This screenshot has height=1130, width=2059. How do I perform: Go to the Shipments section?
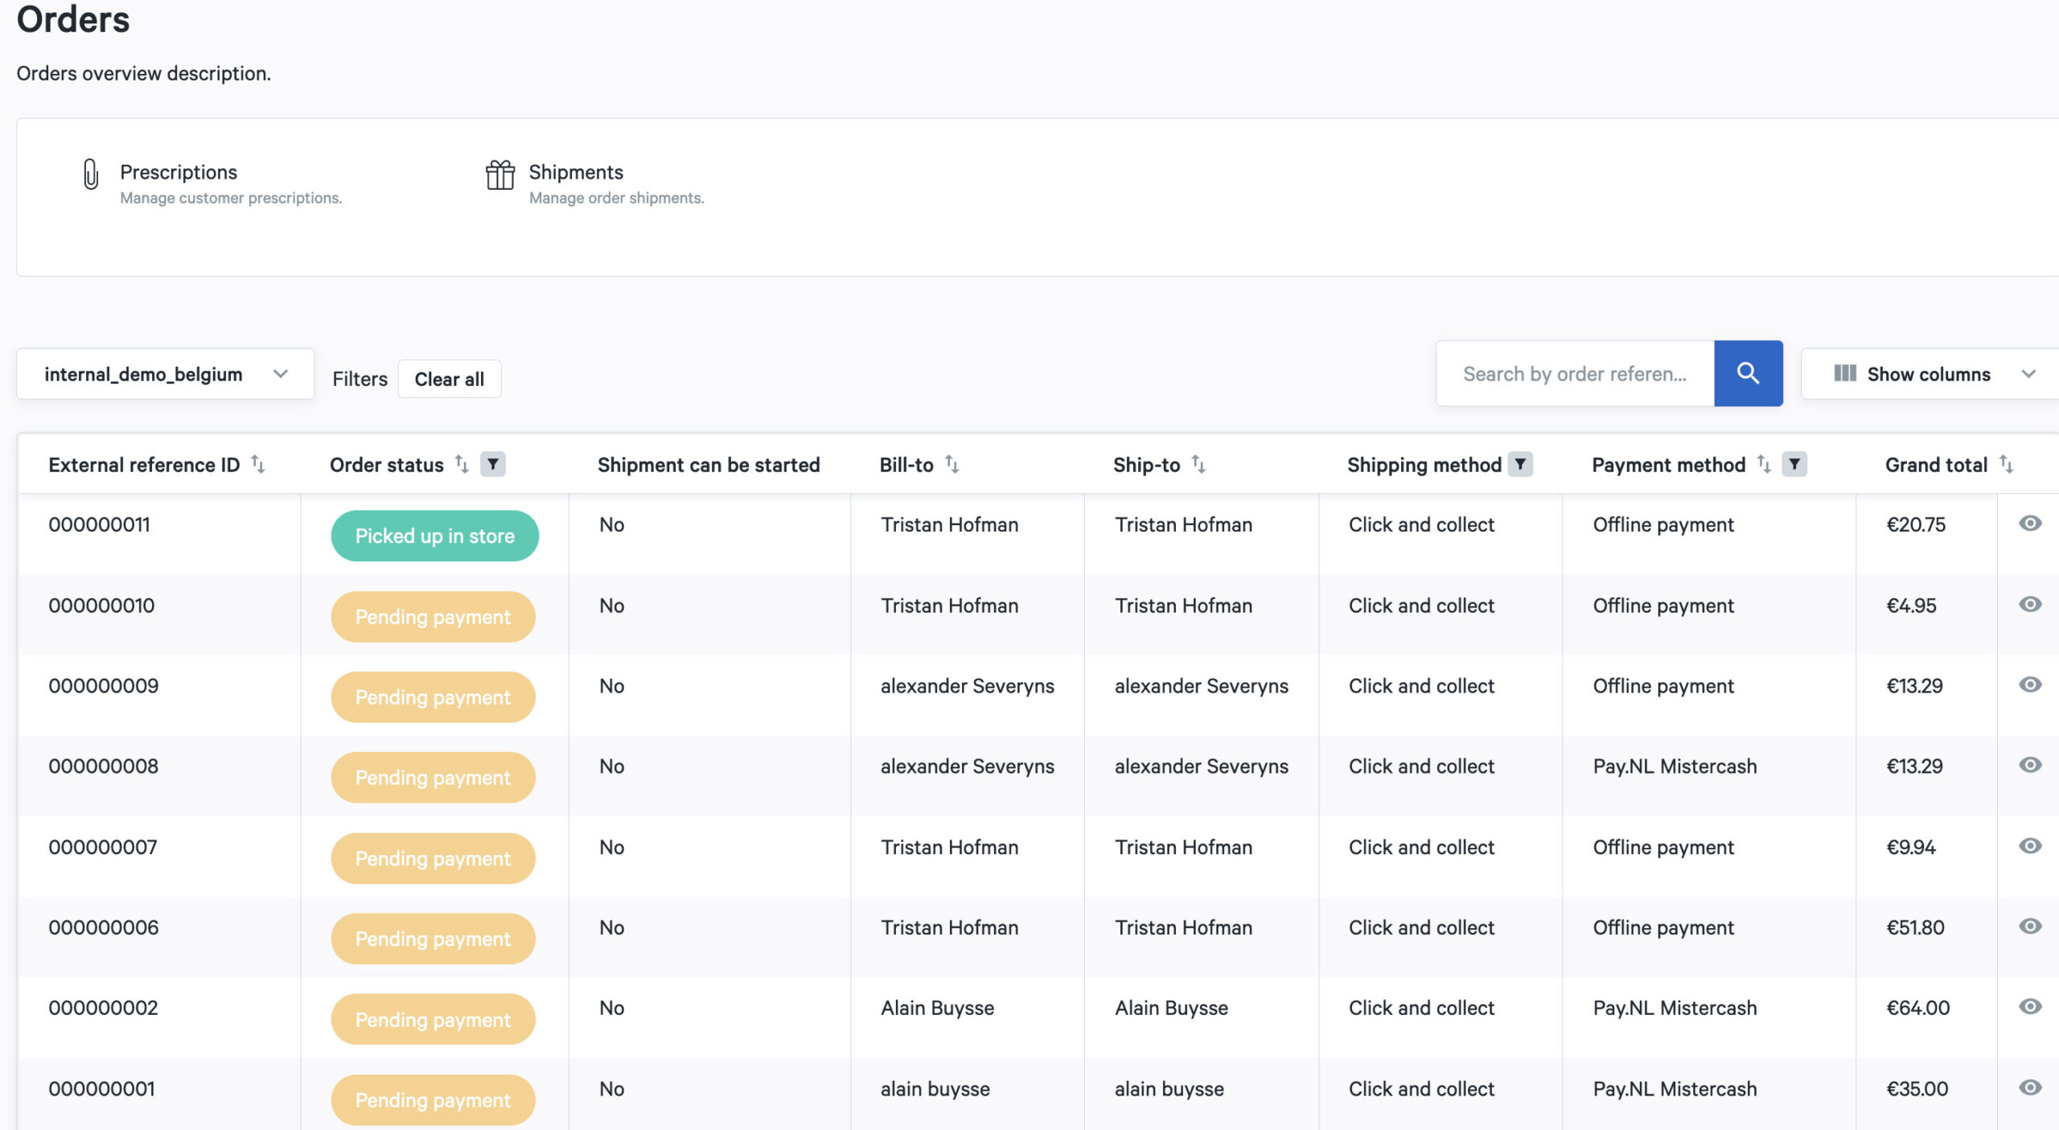[x=575, y=172]
